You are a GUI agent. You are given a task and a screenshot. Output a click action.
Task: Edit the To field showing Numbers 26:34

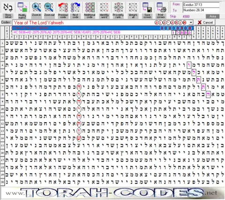(x=201, y=10)
